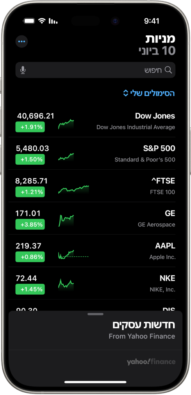Tap the microphone icon in search bar

point(23,70)
